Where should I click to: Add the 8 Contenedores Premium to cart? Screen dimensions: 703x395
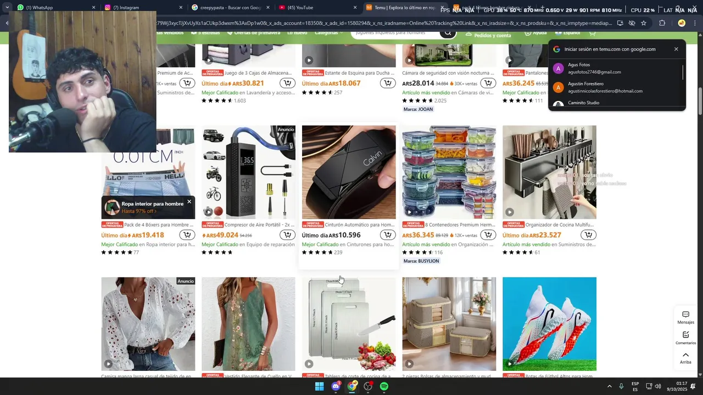pos(488,235)
